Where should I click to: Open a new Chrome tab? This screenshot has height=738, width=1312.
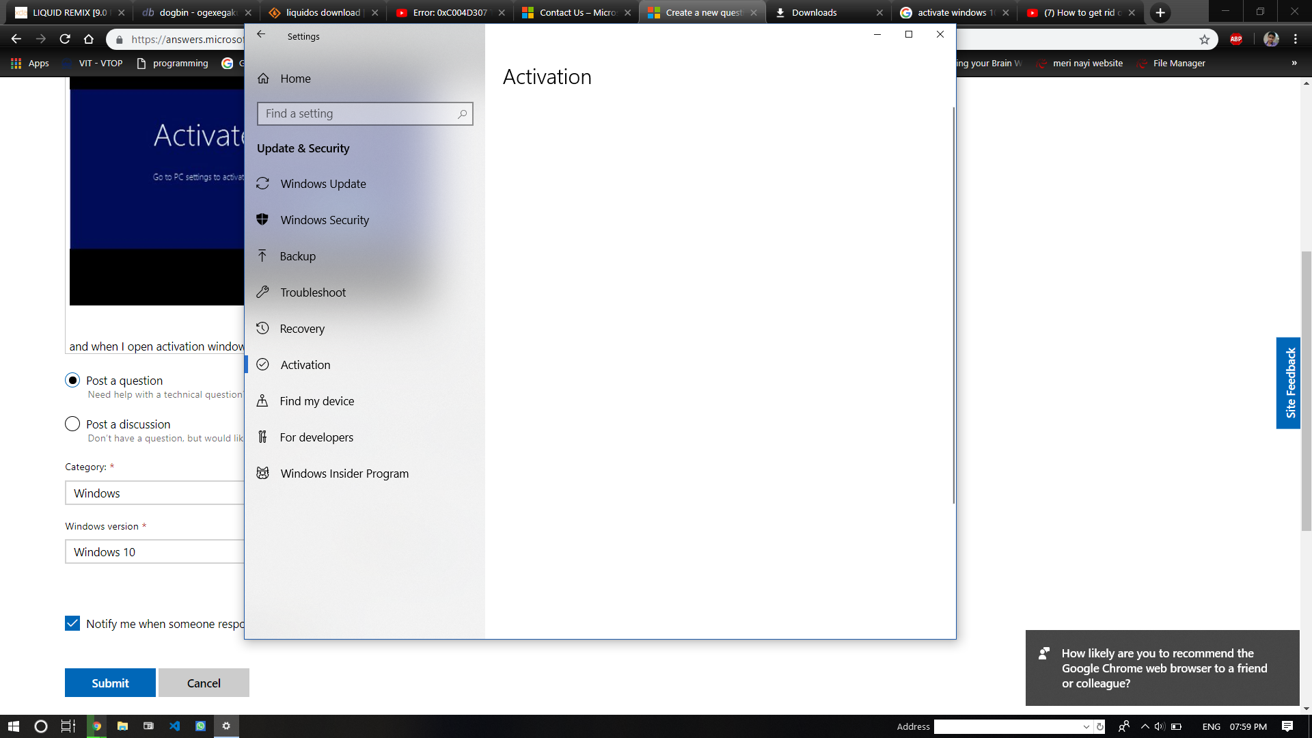(1160, 12)
